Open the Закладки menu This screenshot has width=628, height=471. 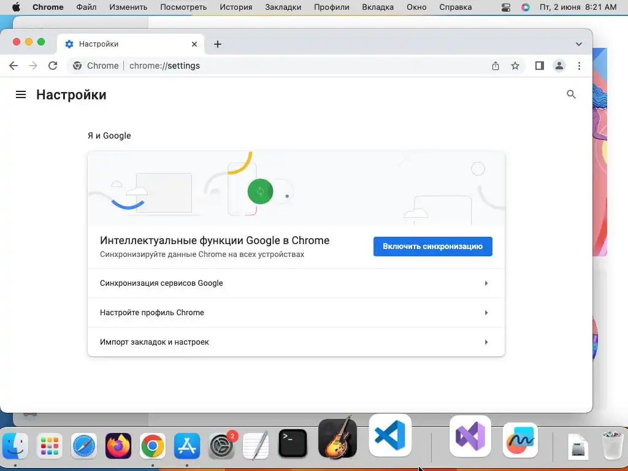(283, 7)
